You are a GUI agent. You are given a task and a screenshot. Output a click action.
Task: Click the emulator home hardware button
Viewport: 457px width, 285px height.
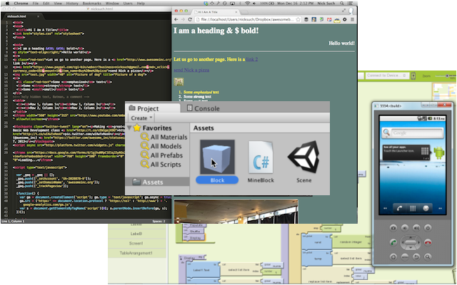(x=393, y=256)
